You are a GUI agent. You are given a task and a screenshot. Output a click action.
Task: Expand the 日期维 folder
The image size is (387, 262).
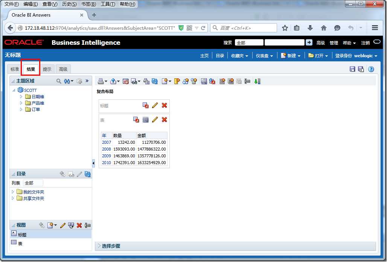tap(21, 97)
